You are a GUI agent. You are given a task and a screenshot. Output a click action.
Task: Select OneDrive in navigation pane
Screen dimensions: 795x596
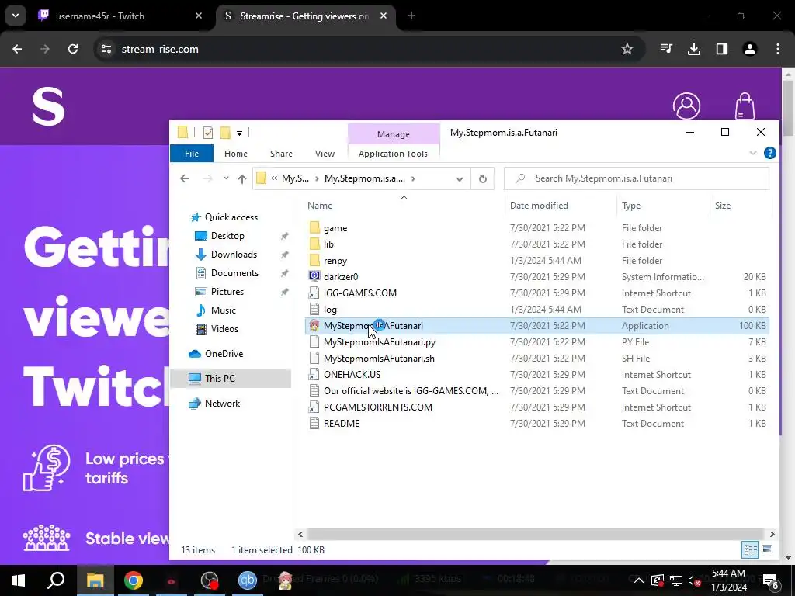pos(224,354)
